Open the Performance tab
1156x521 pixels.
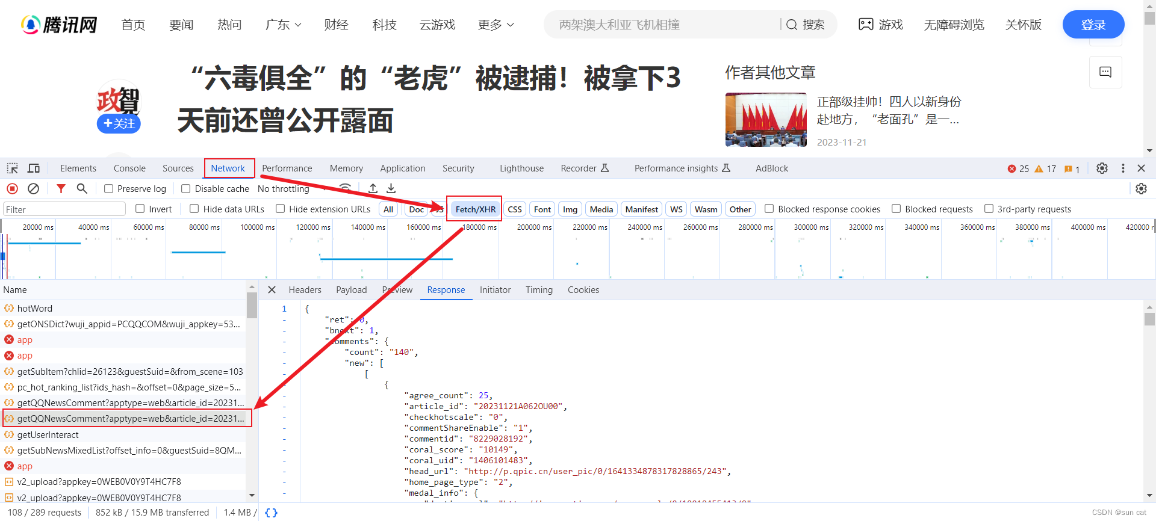click(287, 168)
